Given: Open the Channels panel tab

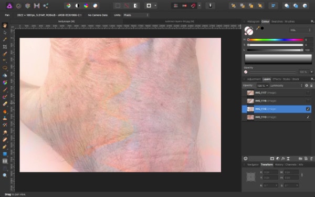Looking at the screenshot, I should 291,164.
